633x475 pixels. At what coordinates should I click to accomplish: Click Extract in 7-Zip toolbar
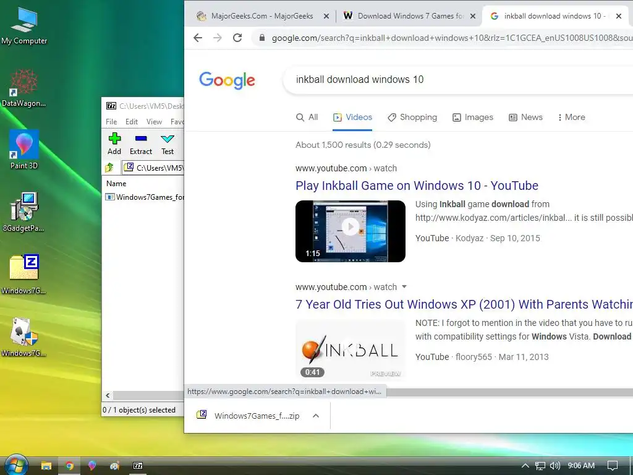[x=140, y=143]
